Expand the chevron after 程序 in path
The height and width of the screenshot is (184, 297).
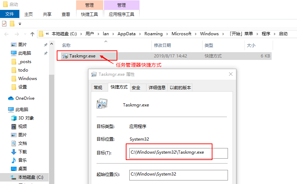tap(274, 34)
